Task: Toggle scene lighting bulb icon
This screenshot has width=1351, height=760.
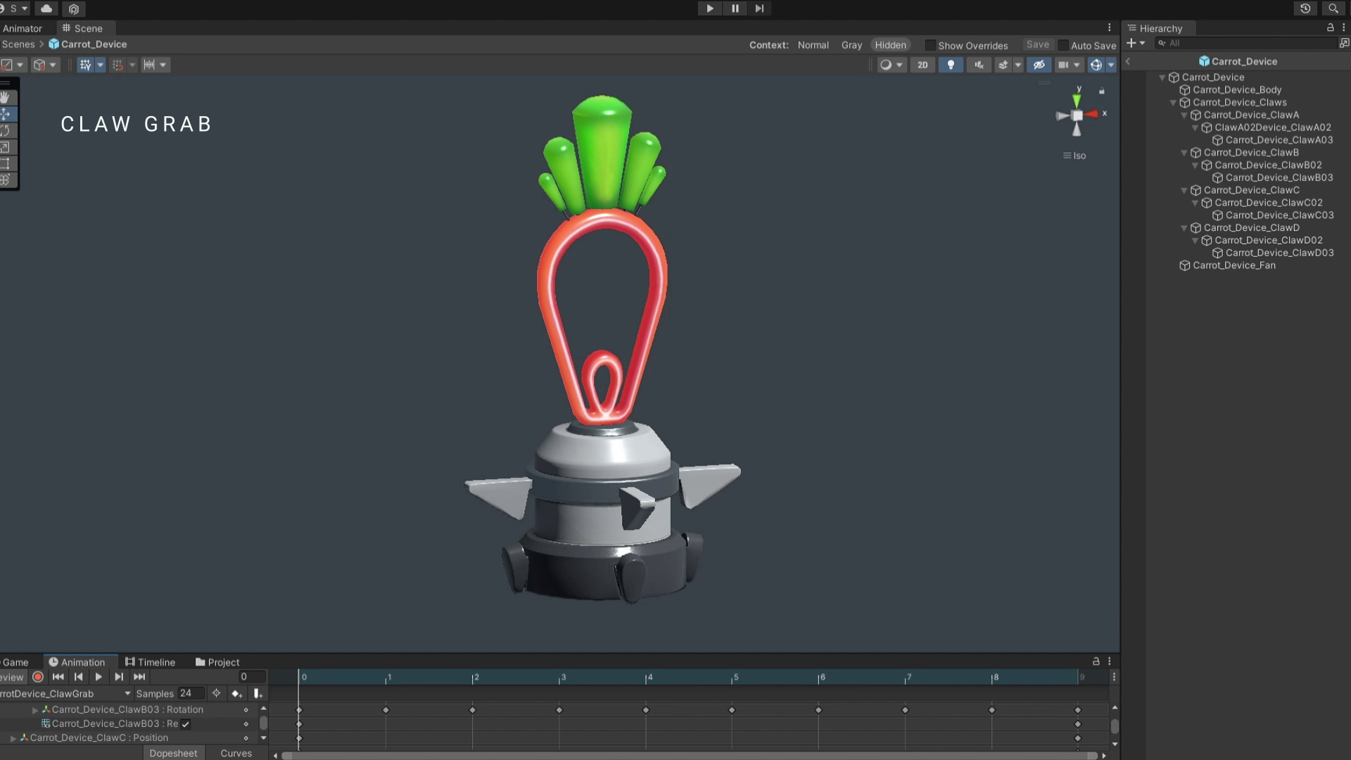Action: pyautogui.click(x=951, y=65)
